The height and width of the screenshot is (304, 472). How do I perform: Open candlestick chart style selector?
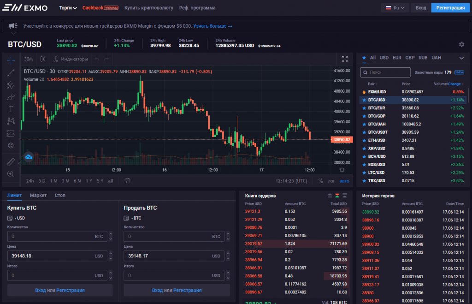click(x=42, y=59)
